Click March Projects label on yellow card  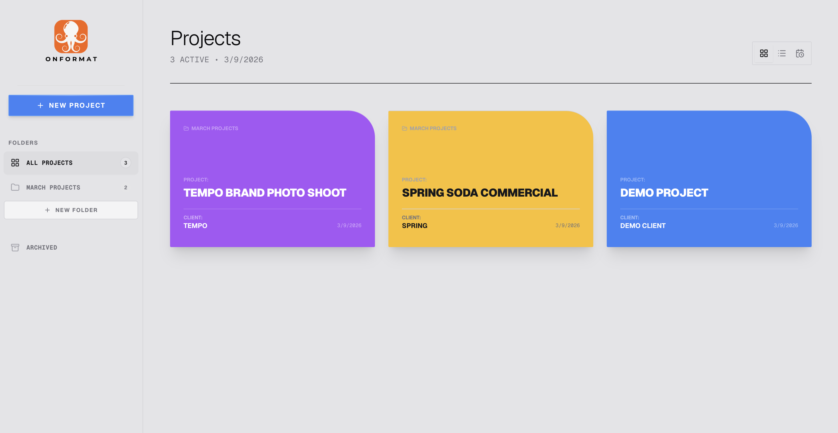tap(433, 128)
